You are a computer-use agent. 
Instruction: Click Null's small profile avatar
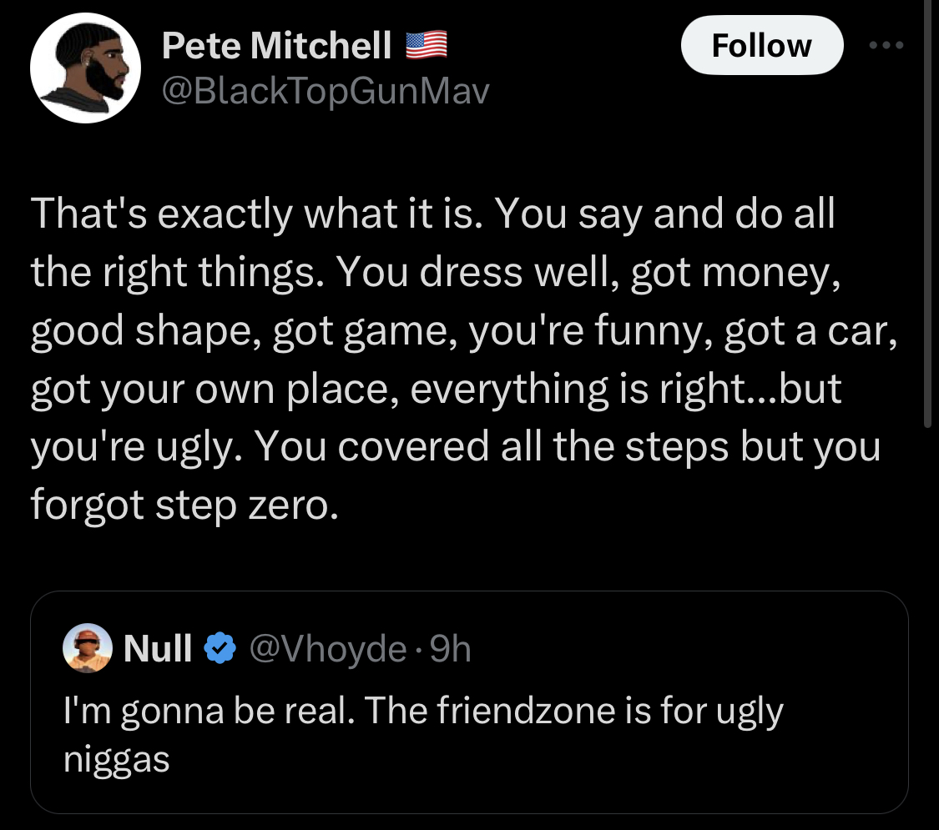[88, 647]
